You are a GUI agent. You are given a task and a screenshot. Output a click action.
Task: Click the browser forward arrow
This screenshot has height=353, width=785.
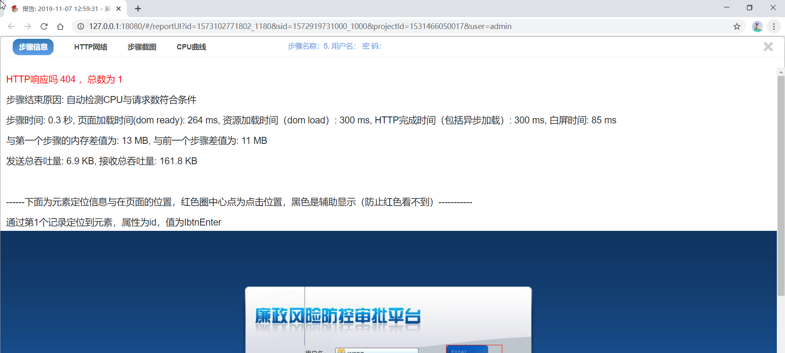point(27,27)
